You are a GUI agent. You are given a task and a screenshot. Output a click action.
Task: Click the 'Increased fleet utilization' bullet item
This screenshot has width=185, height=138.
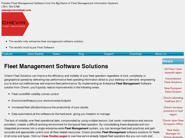tap(50, 107)
